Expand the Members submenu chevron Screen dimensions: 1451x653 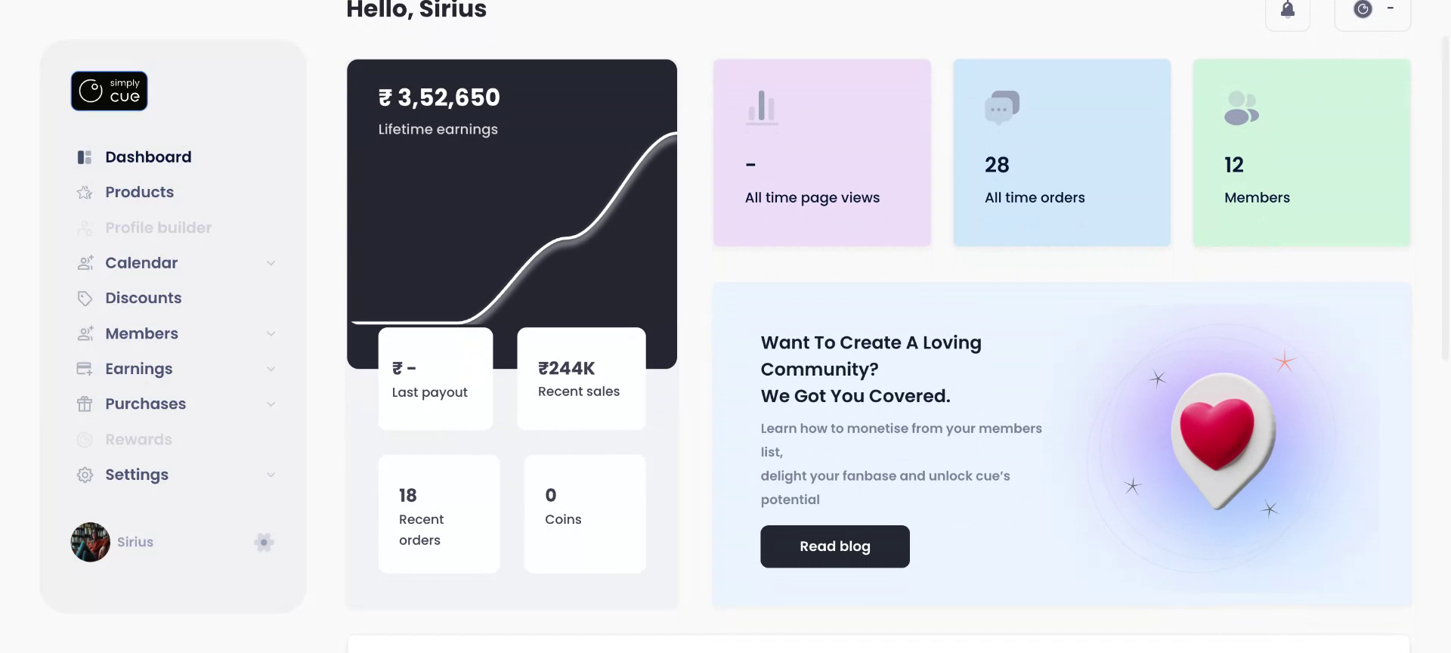tap(271, 334)
